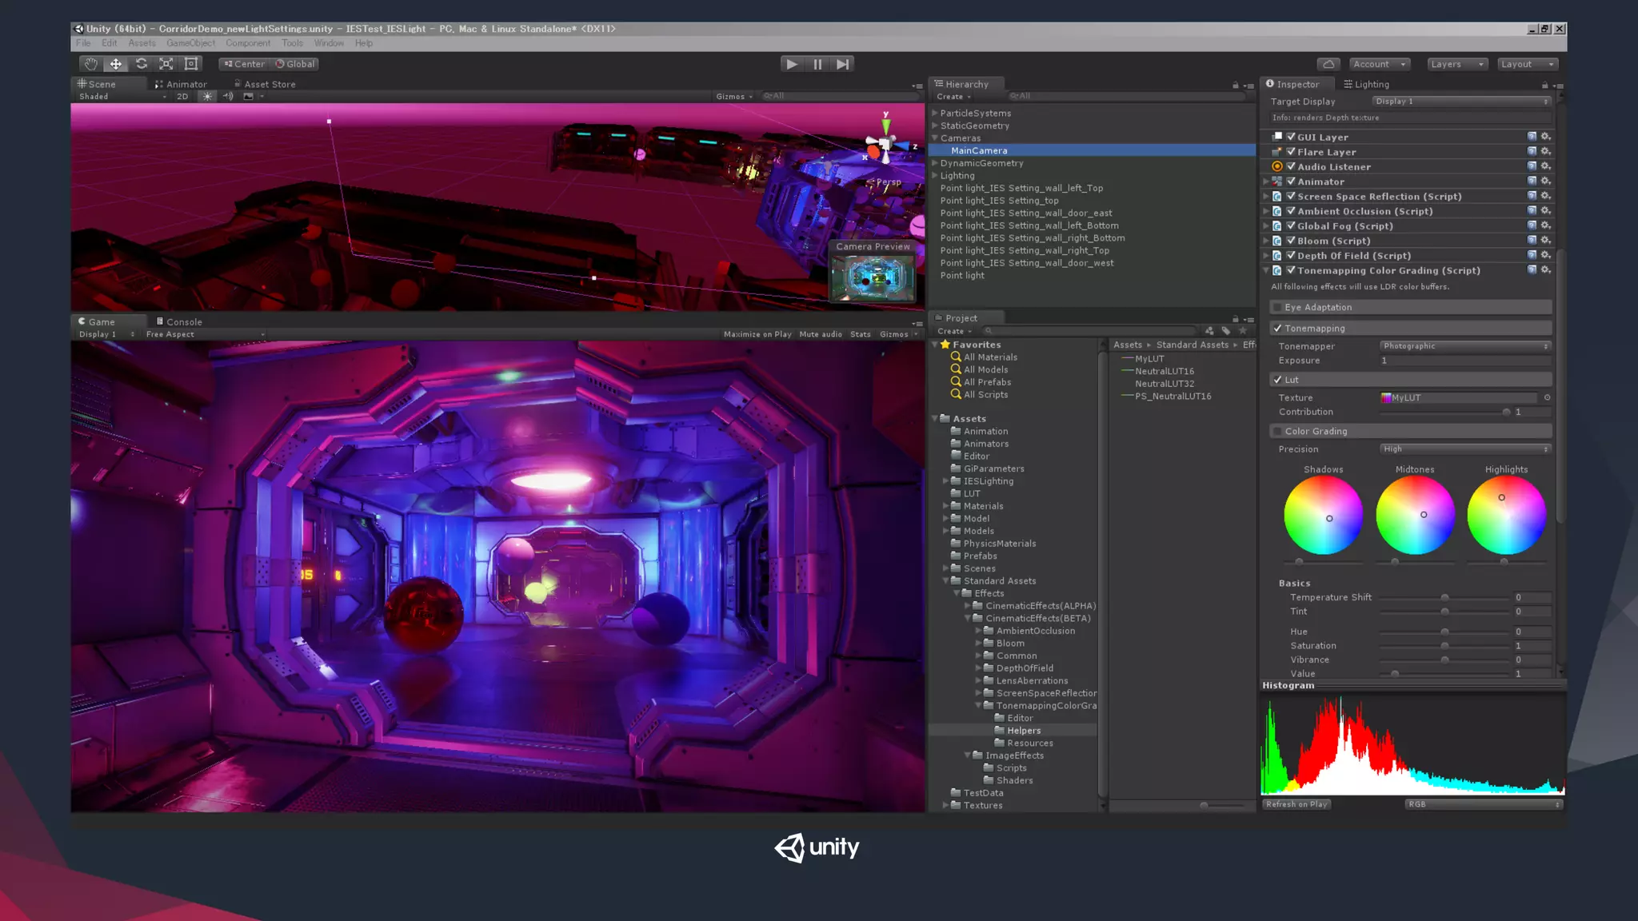Click the cloud services icon
Screen dimensions: 1638x921
1328,64
